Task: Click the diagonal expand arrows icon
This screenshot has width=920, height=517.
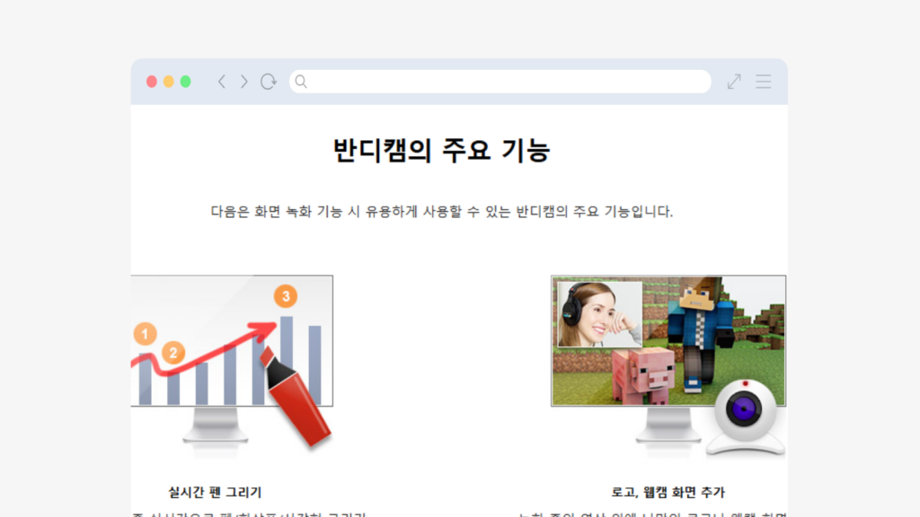Action: (x=732, y=81)
